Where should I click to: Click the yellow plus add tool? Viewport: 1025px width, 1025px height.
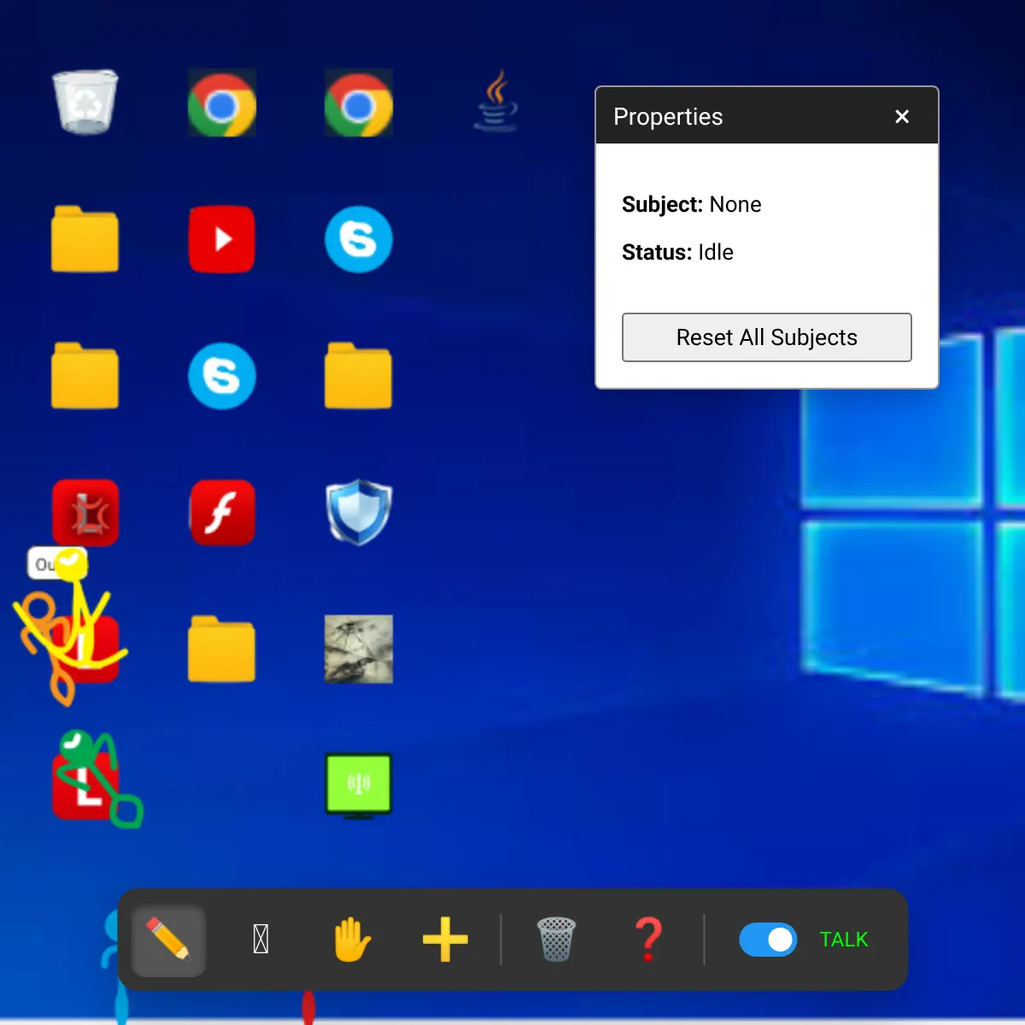click(445, 940)
